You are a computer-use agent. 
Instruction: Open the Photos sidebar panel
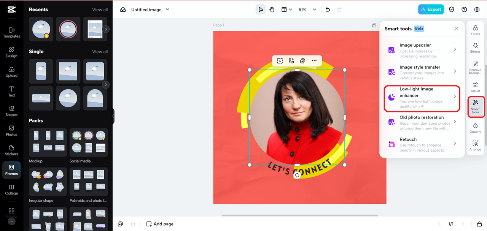pyautogui.click(x=11, y=131)
